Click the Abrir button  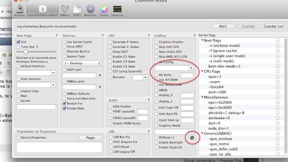223,26
